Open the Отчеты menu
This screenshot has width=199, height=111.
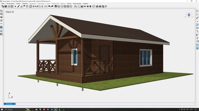[x=69, y=3]
